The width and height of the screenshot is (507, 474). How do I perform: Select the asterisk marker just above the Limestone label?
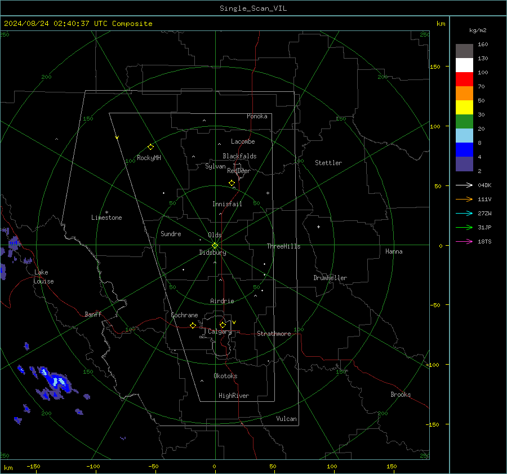[x=106, y=212]
